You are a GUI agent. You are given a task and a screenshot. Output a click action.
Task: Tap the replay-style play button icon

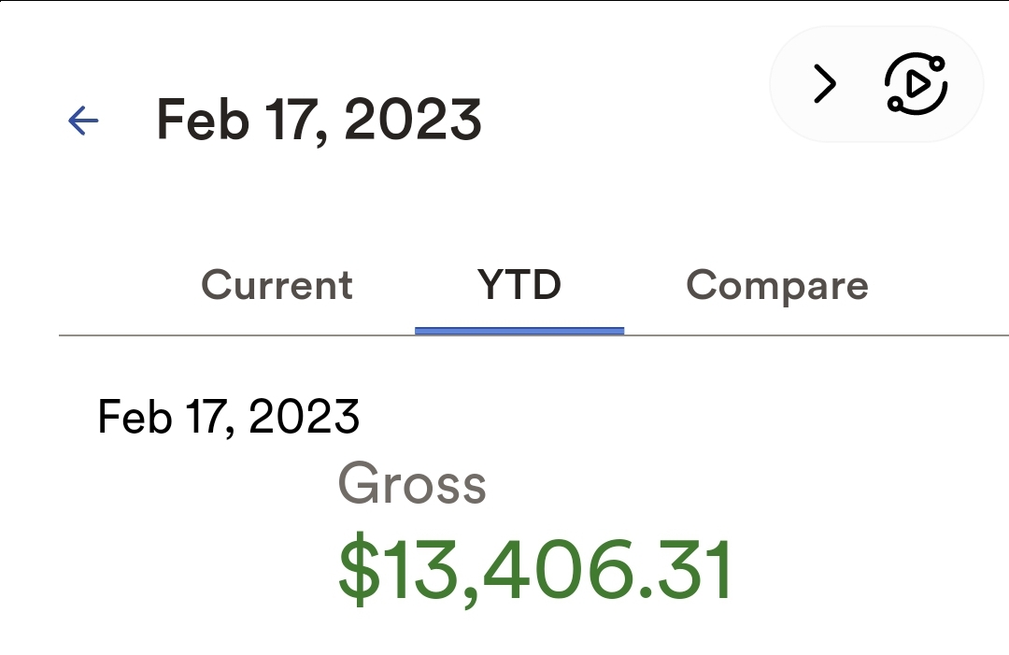[916, 85]
